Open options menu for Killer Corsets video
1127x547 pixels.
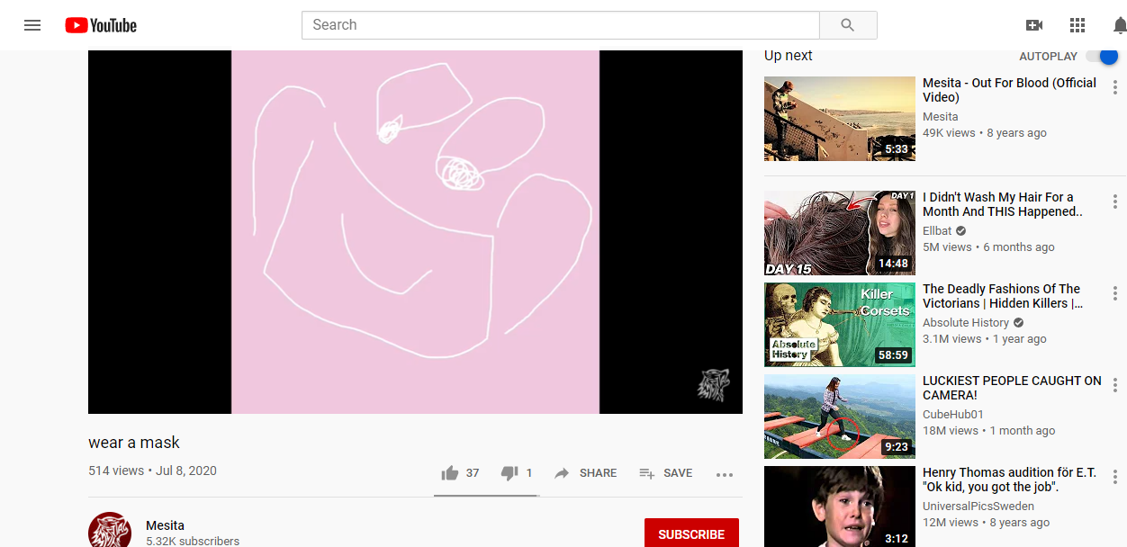1115,294
